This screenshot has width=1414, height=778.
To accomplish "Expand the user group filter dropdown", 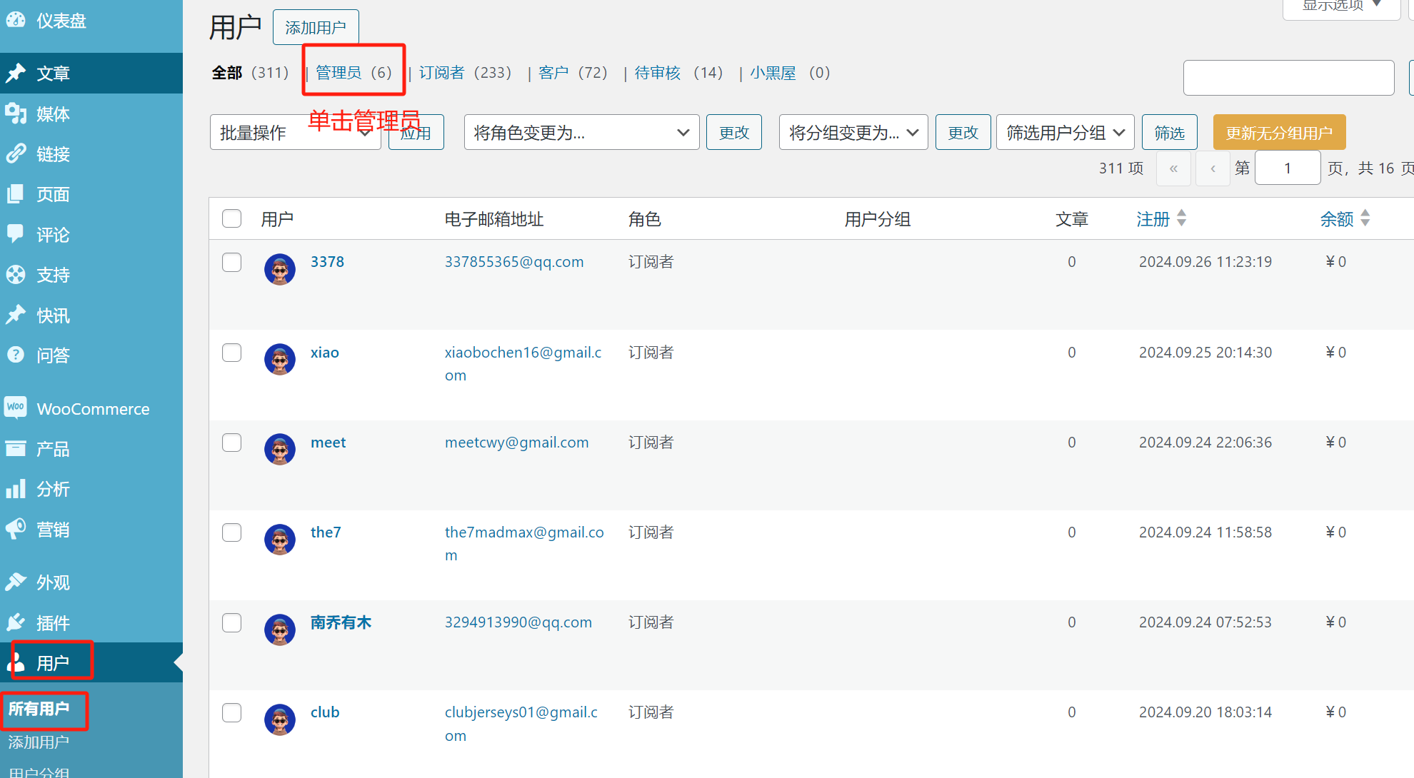I will click(1065, 133).
